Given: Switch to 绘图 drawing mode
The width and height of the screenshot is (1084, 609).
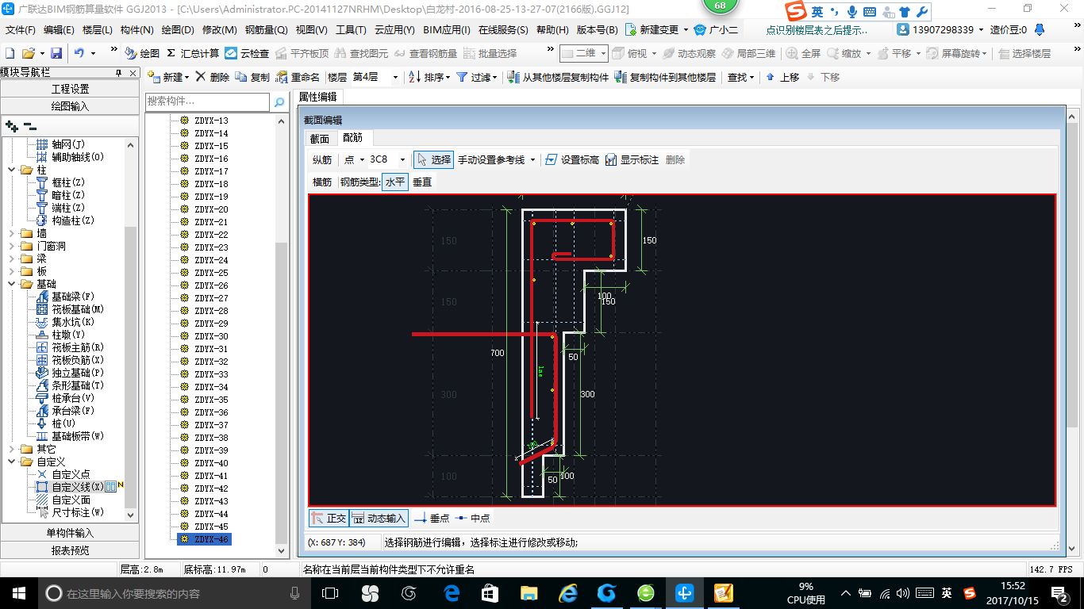Looking at the screenshot, I should [x=142, y=53].
